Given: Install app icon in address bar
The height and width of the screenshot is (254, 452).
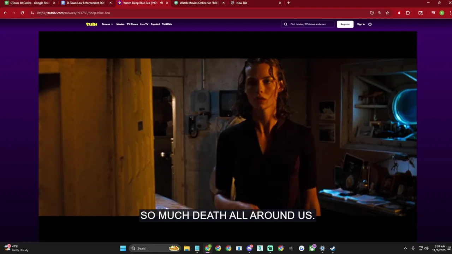Looking at the screenshot, I should [372, 13].
